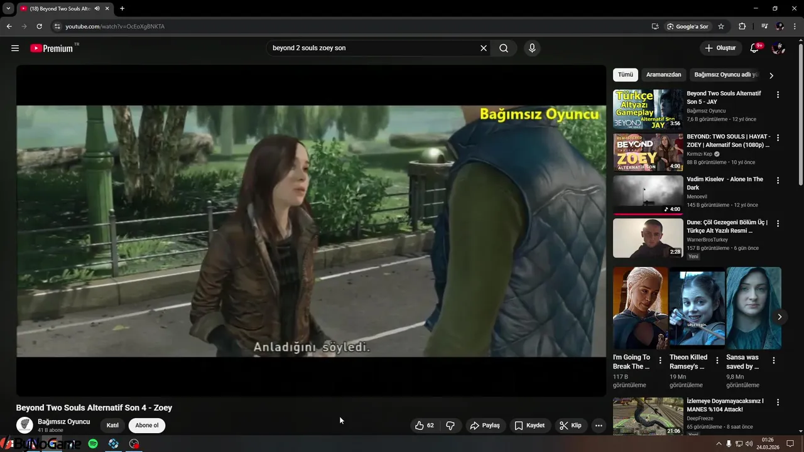The height and width of the screenshot is (452, 804).
Task: Open the YouTube notifications bell
Action: pyautogui.click(x=755, y=48)
